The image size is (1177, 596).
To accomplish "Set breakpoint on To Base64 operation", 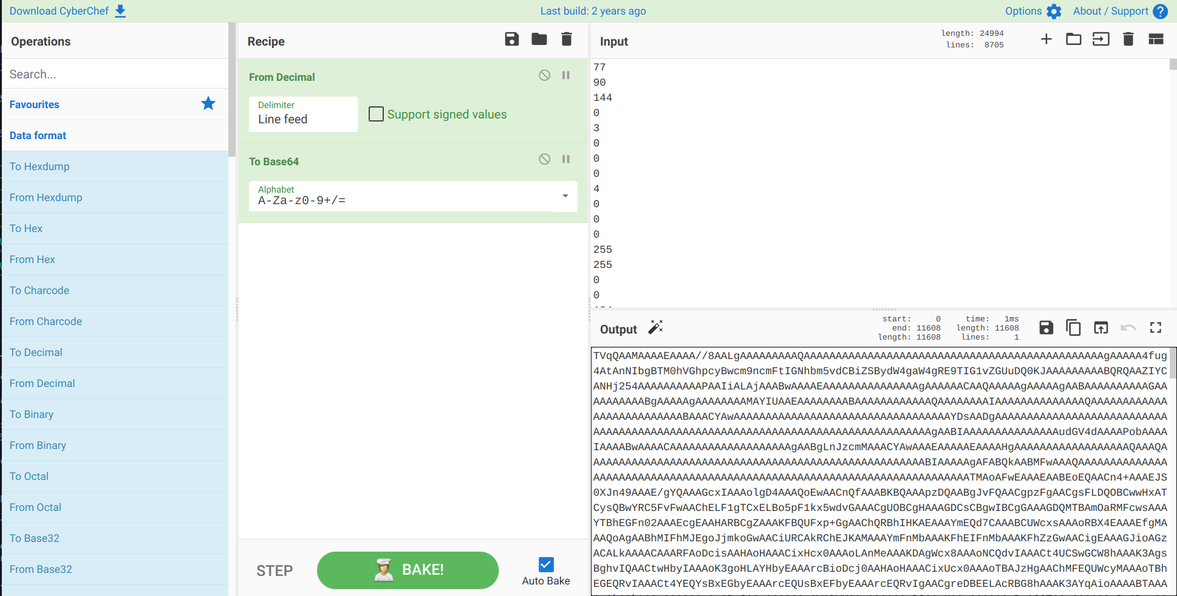I will [566, 159].
